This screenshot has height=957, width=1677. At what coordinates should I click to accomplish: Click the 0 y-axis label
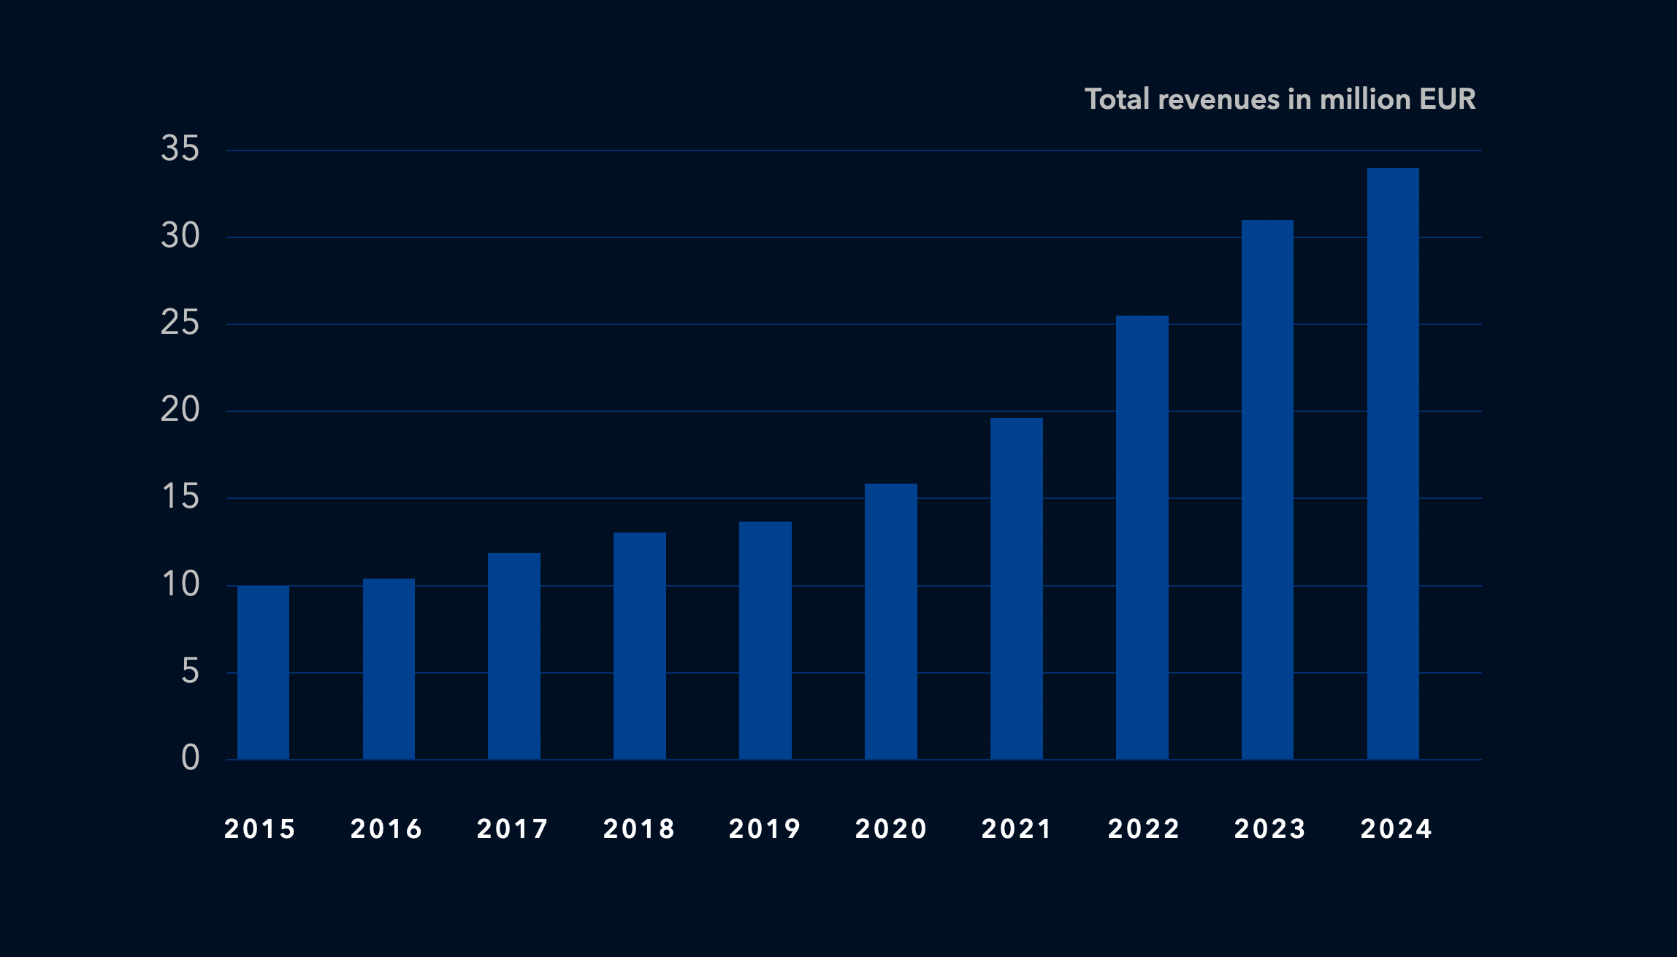point(190,758)
